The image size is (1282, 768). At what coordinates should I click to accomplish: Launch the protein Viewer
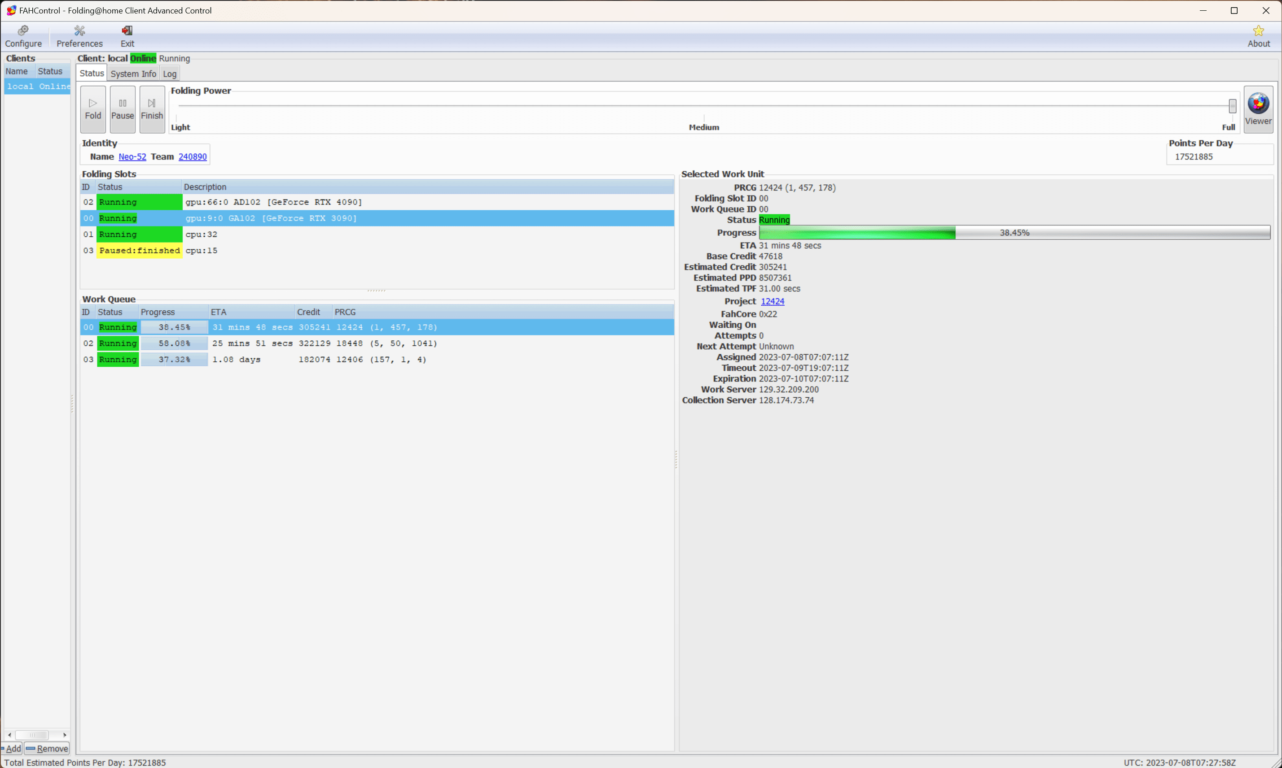pos(1258,109)
